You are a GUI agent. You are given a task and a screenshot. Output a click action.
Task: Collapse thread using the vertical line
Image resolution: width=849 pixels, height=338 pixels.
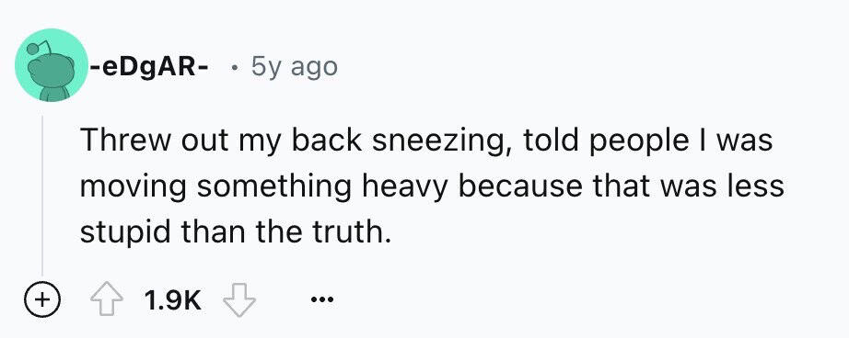click(42, 195)
